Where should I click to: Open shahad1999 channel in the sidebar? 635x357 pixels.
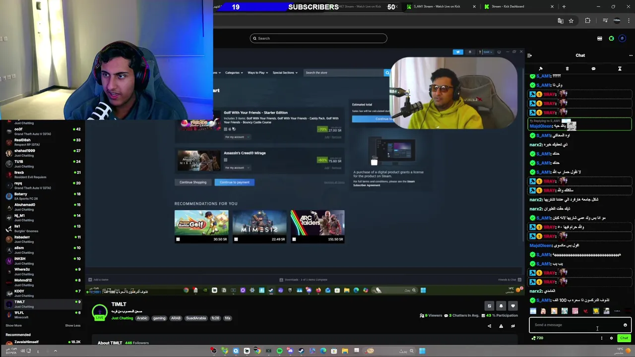[x=42, y=153]
